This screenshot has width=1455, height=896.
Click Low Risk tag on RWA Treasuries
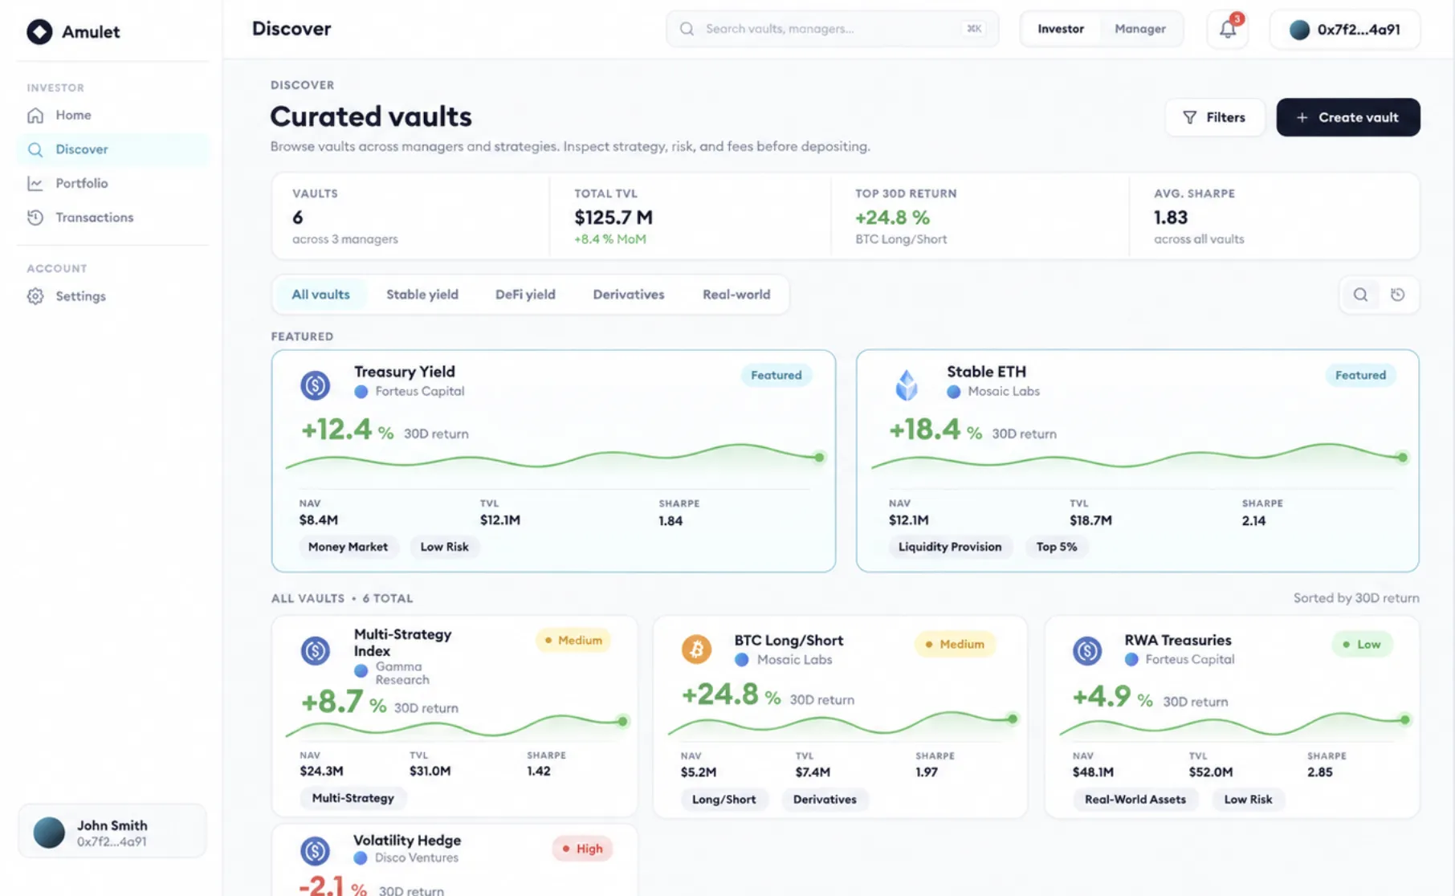click(x=1248, y=800)
